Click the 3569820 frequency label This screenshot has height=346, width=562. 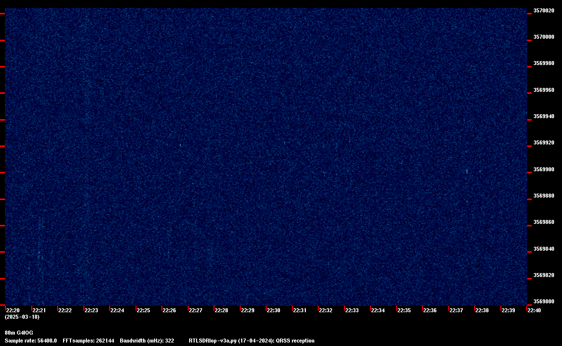tap(544, 276)
